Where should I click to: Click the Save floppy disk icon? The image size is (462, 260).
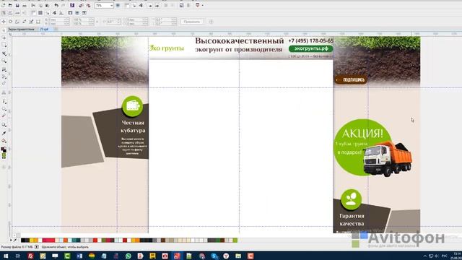17,5
